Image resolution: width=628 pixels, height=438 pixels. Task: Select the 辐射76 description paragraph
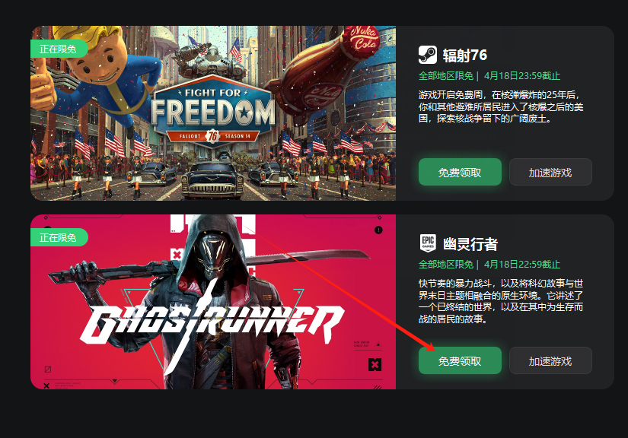[501, 106]
